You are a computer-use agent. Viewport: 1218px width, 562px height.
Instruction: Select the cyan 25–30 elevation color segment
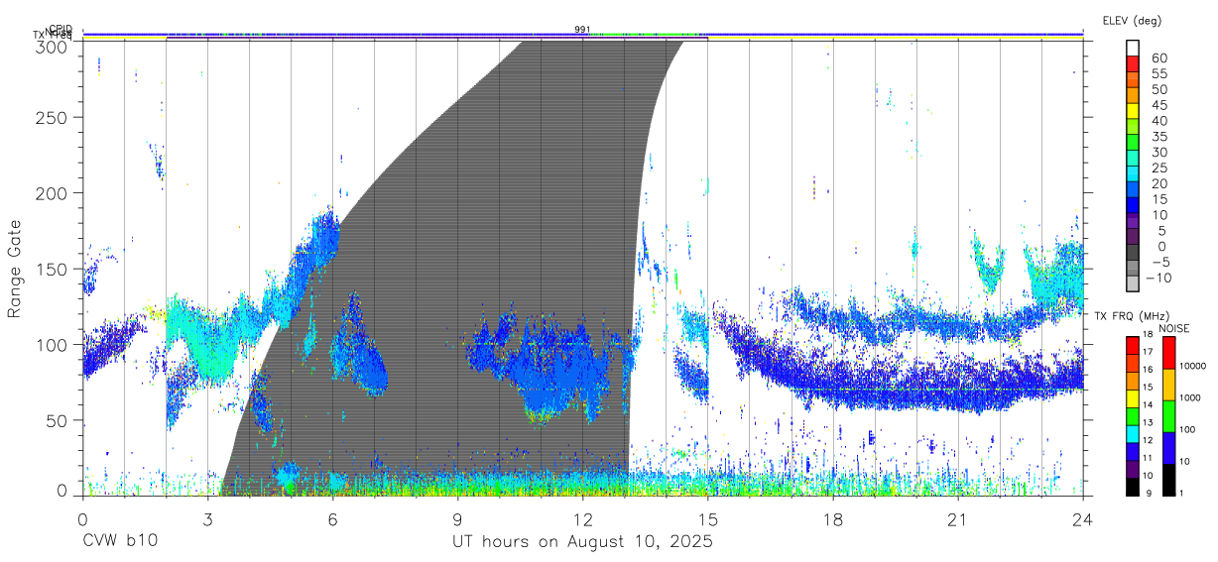pos(1134,160)
